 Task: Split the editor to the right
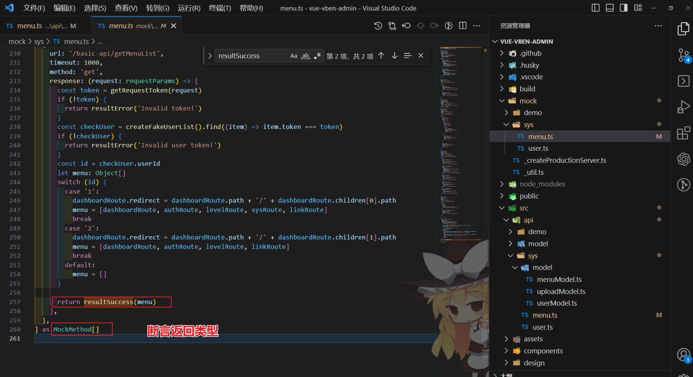[463, 26]
